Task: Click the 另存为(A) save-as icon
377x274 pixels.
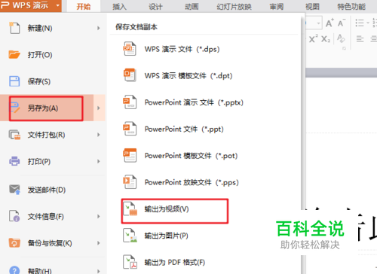Action: point(15,108)
